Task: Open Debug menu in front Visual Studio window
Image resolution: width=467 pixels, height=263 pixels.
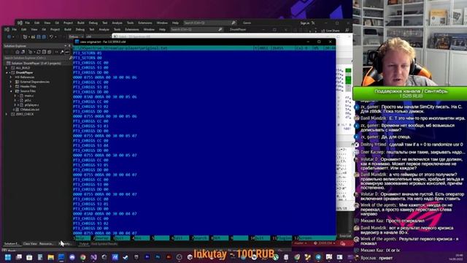Action: tap(80, 29)
